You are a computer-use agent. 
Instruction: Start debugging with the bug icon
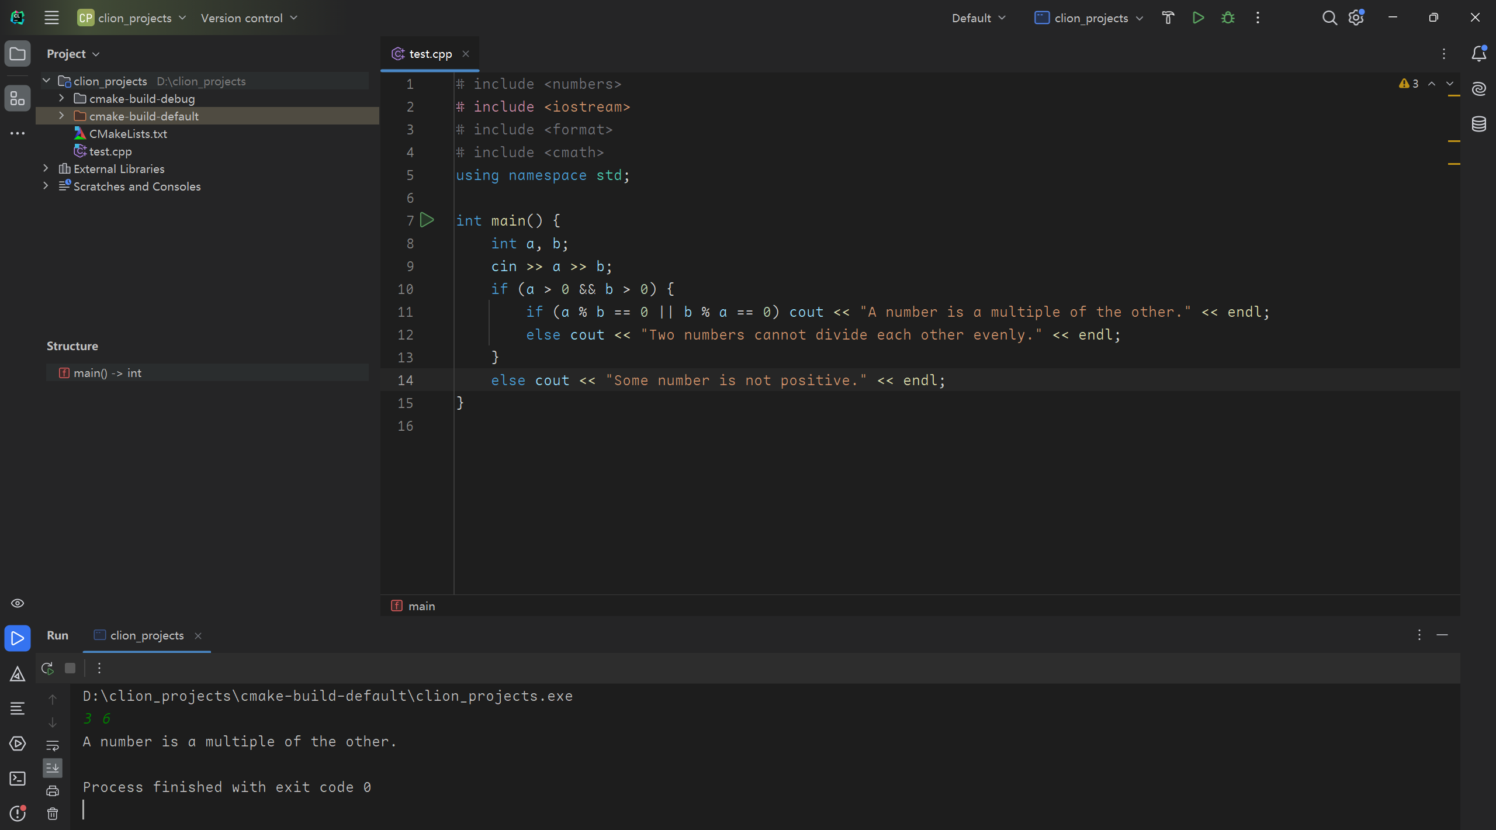pyautogui.click(x=1228, y=18)
